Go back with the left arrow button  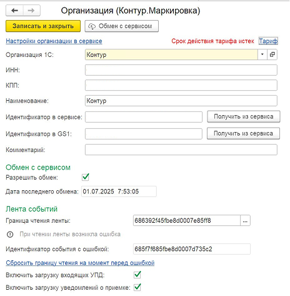click(14, 10)
